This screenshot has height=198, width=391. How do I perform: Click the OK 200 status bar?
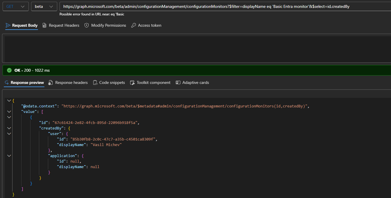pos(32,70)
